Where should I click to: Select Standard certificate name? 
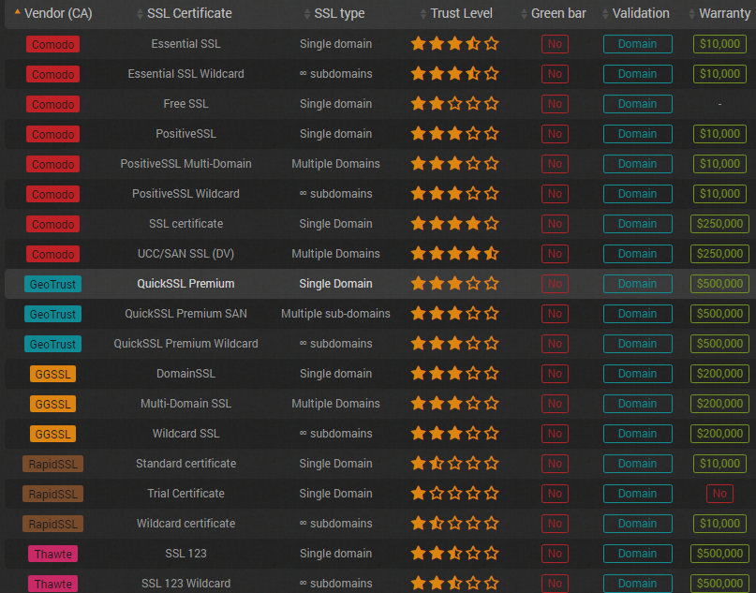186,464
